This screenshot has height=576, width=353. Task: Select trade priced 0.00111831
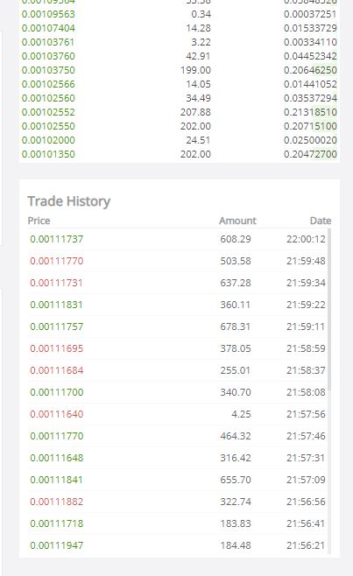(x=178, y=305)
